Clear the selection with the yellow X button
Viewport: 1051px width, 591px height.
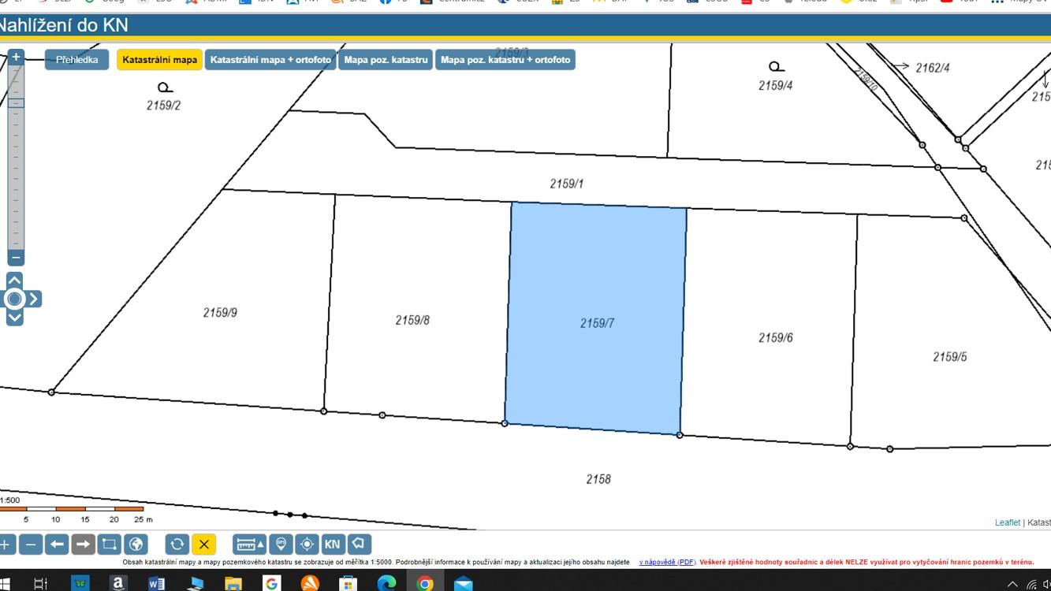[203, 545]
